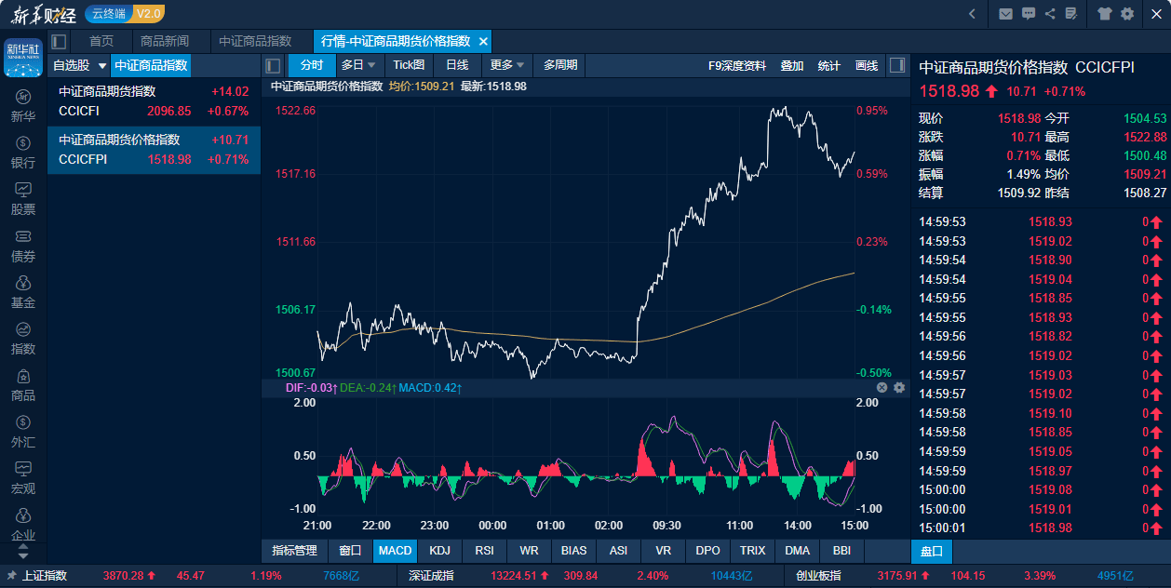Viewport: 1171px width, 588px height.
Task: Open the mail envelope icon in title bar
Action: pos(1005,14)
